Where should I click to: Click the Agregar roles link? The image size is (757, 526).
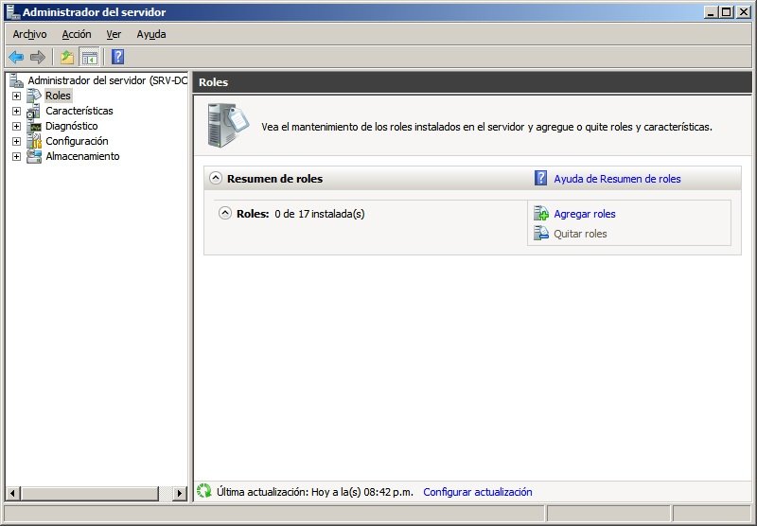coord(585,214)
